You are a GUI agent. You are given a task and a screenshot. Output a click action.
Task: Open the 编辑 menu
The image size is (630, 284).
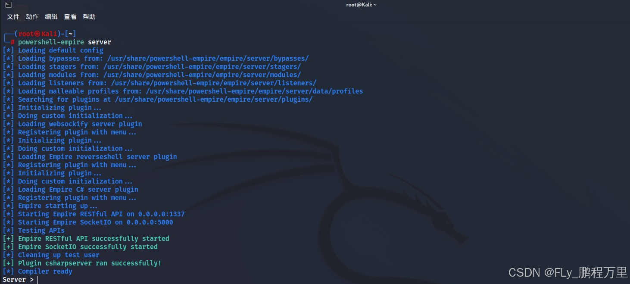(x=51, y=17)
